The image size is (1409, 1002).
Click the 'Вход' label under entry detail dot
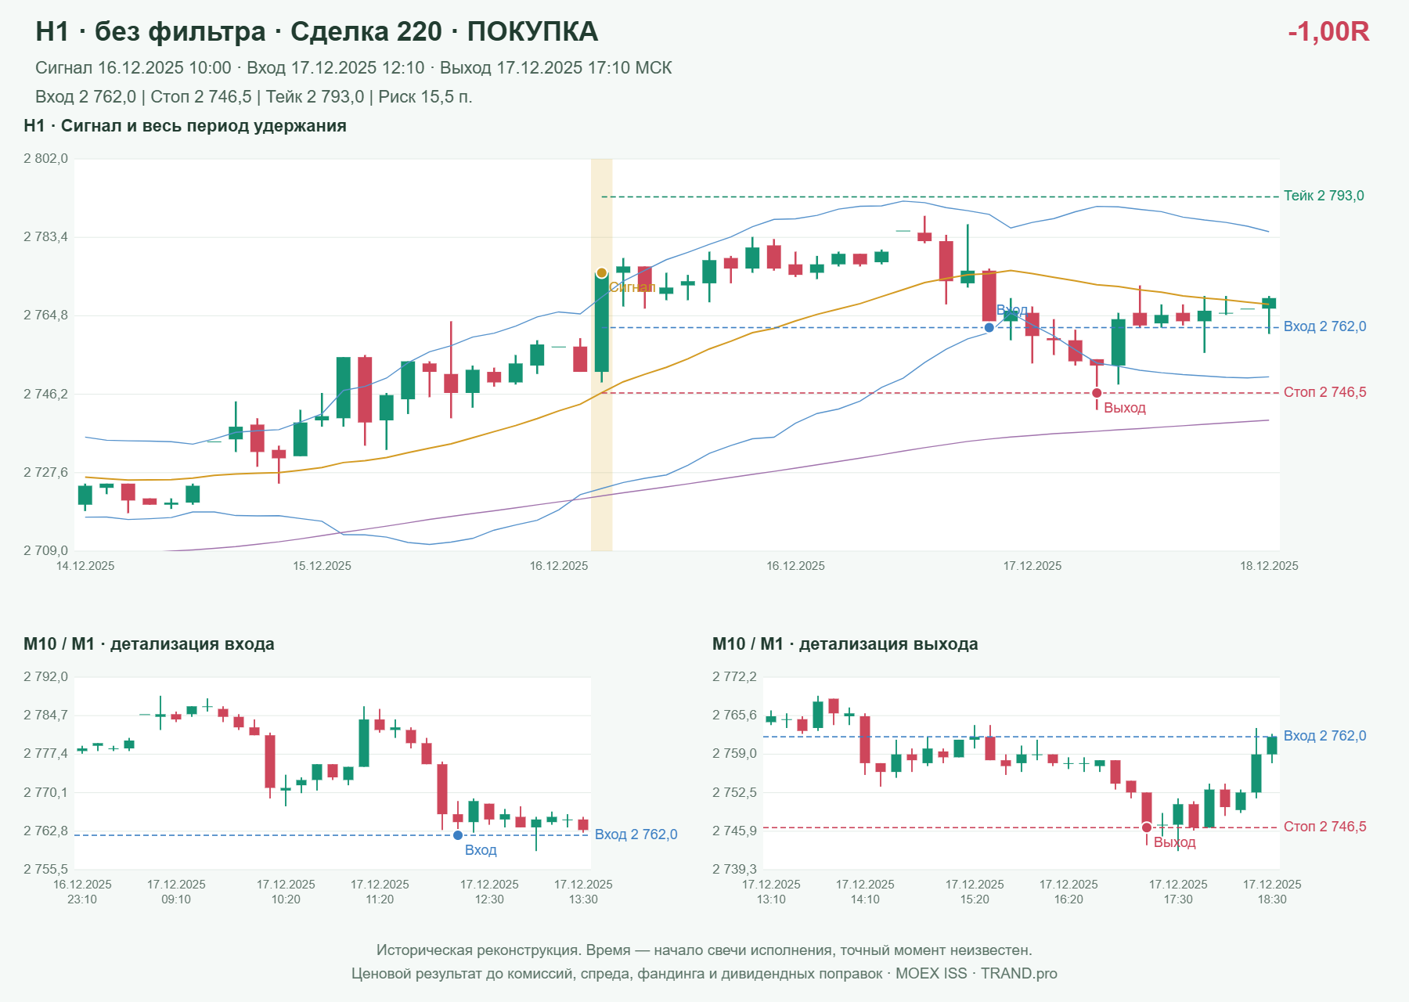pyautogui.click(x=481, y=850)
